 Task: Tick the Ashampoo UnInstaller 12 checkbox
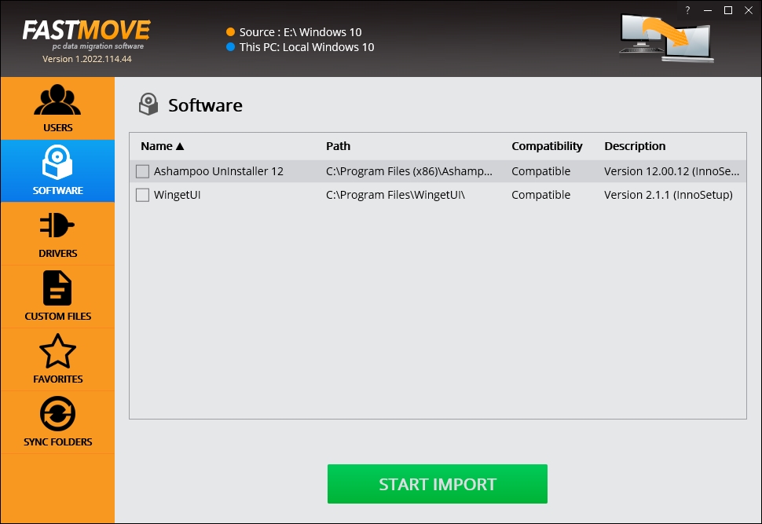click(142, 171)
